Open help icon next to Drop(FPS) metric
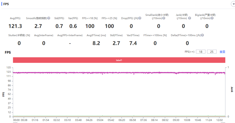 (x=140, y=18)
